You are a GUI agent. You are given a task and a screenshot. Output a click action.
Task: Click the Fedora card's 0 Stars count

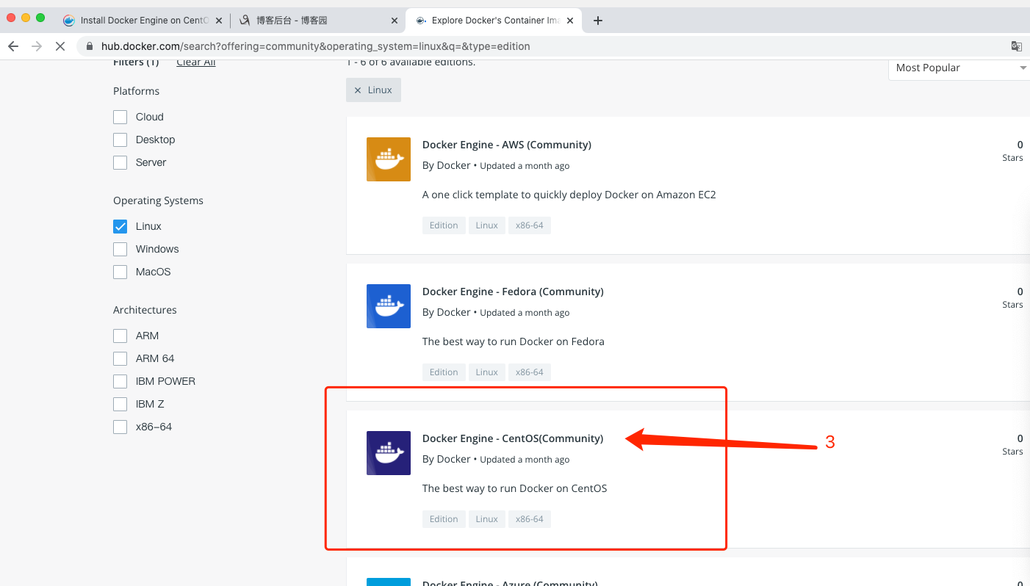click(1012, 298)
